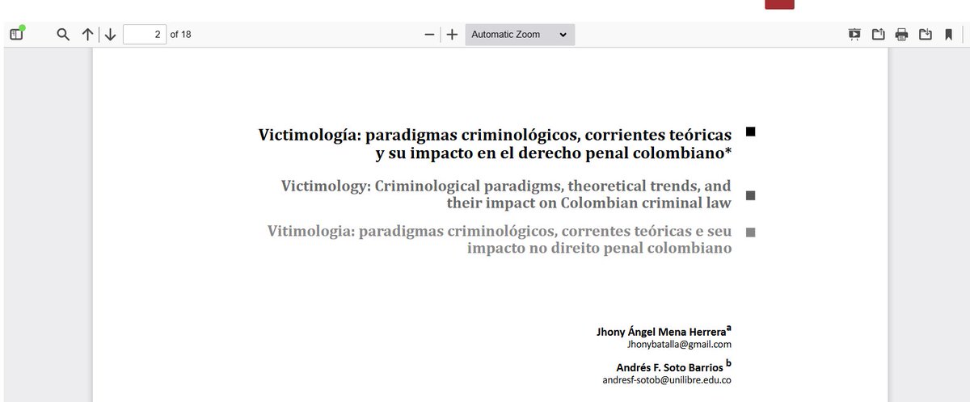Switch to presentation mode
970x402 pixels.
tap(854, 34)
